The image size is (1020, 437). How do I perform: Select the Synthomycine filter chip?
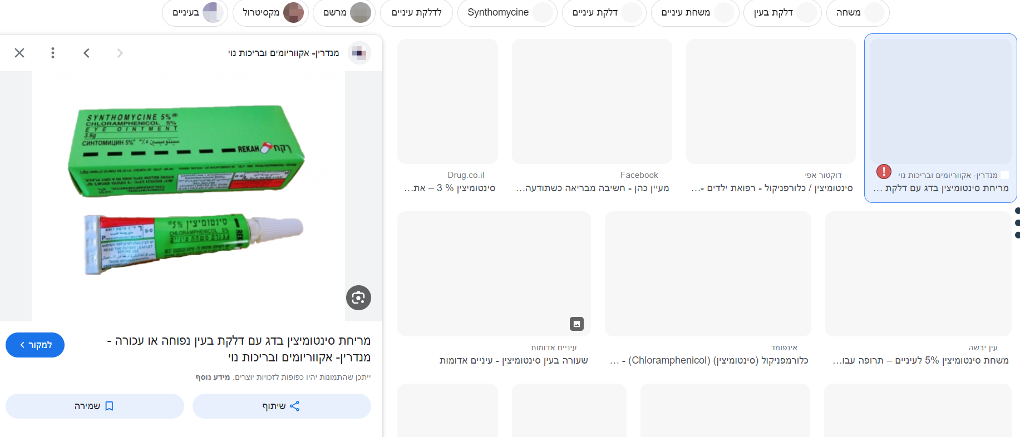(507, 12)
